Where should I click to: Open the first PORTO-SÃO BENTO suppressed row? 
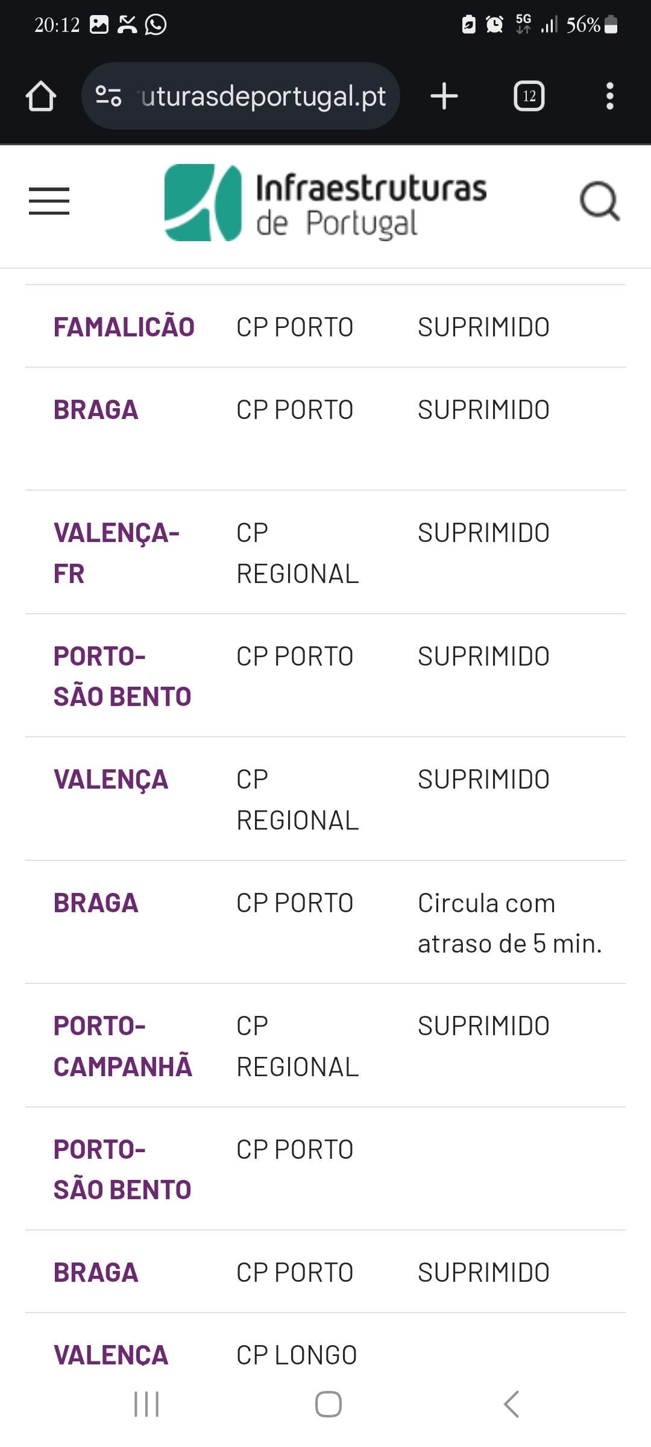click(325, 676)
